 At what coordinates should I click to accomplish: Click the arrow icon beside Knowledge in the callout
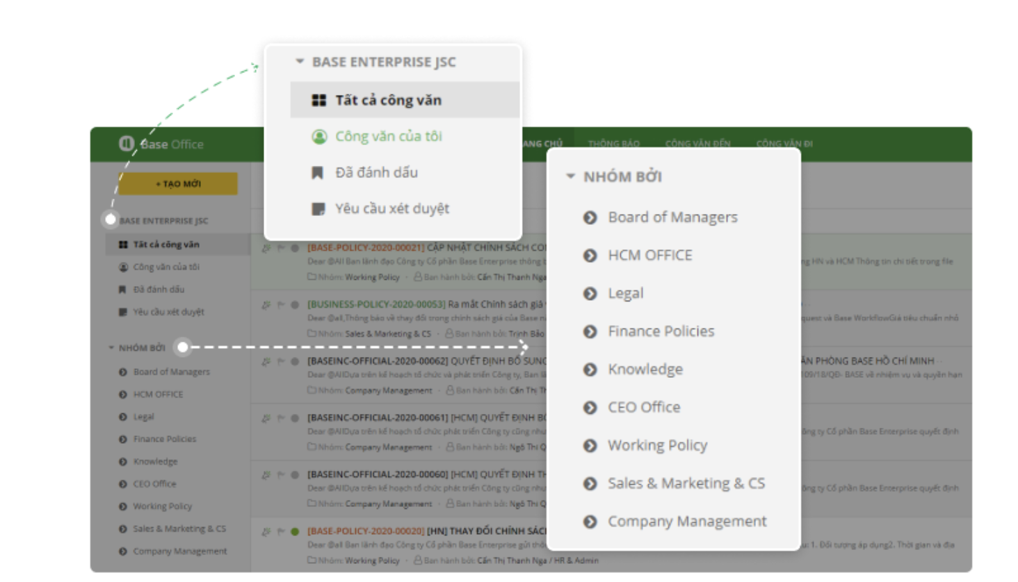[x=590, y=369]
